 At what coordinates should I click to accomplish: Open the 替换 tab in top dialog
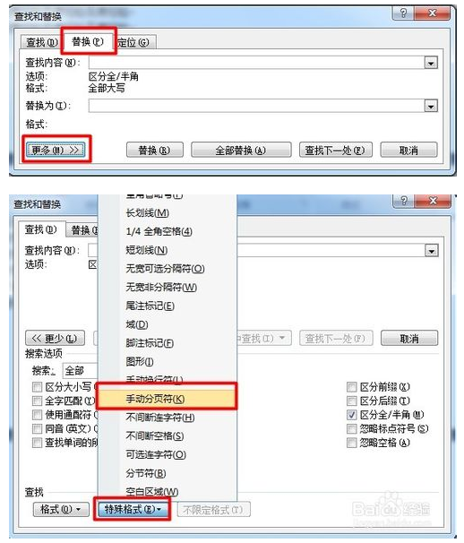[x=87, y=41]
